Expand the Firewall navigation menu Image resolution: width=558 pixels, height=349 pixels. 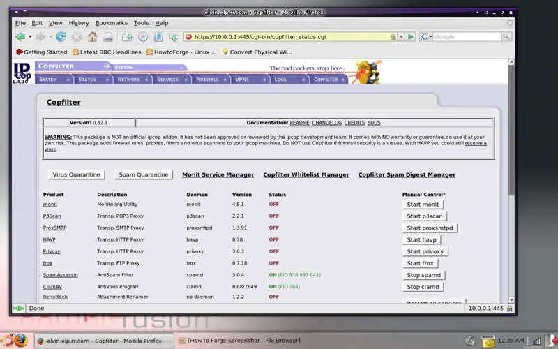pos(211,80)
